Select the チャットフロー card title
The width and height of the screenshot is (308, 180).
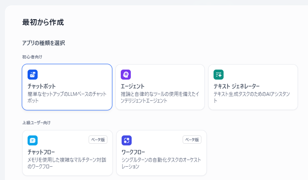pos(41,152)
